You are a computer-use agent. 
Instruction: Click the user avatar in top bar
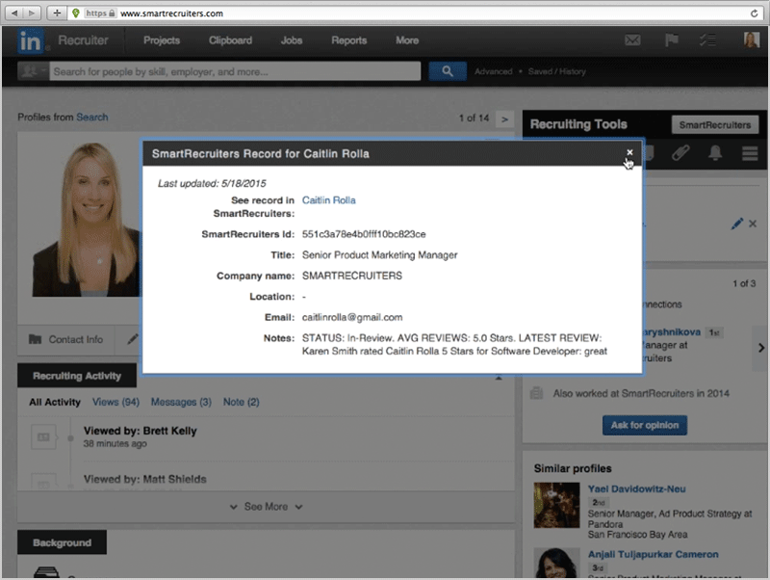pos(752,40)
